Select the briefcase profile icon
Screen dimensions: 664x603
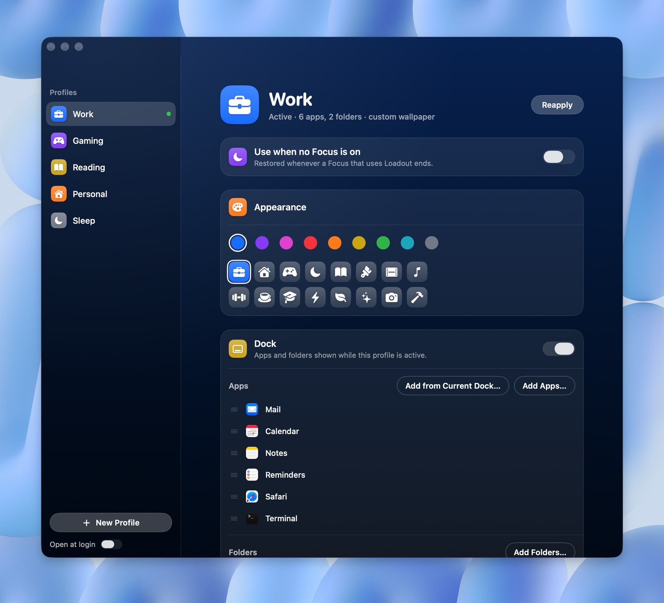click(x=239, y=272)
